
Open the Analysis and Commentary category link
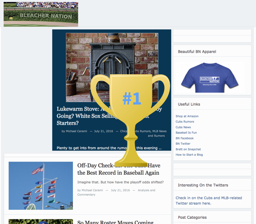click(116, 193)
